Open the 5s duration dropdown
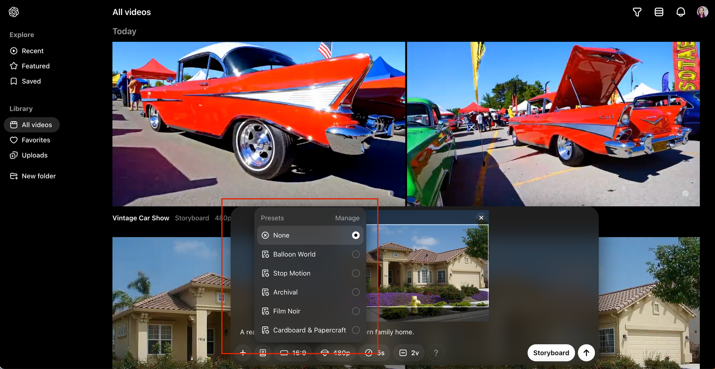The width and height of the screenshot is (715, 369). point(375,353)
